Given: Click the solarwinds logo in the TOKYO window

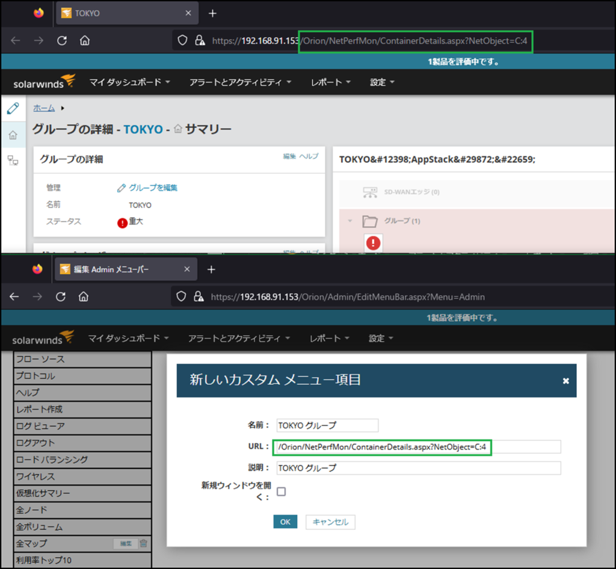Looking at the screenshot, I should tap(44, 82).
